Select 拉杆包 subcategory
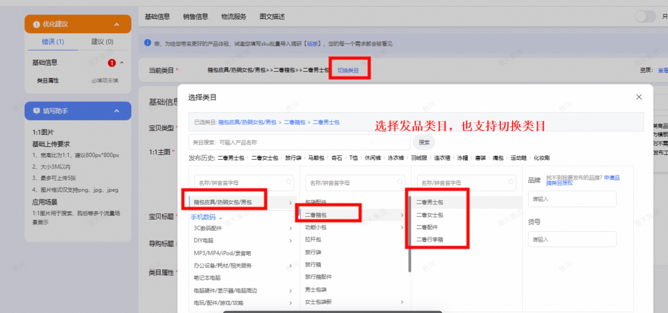 [313, 240]
